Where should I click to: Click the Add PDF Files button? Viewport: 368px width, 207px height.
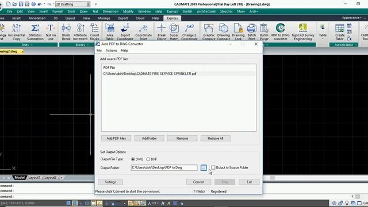click(x=116, y=138)
